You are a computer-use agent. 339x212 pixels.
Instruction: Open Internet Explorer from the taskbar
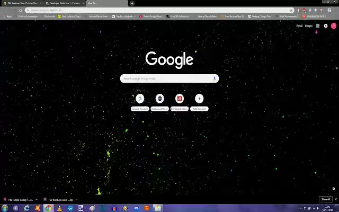pos(26,208)
